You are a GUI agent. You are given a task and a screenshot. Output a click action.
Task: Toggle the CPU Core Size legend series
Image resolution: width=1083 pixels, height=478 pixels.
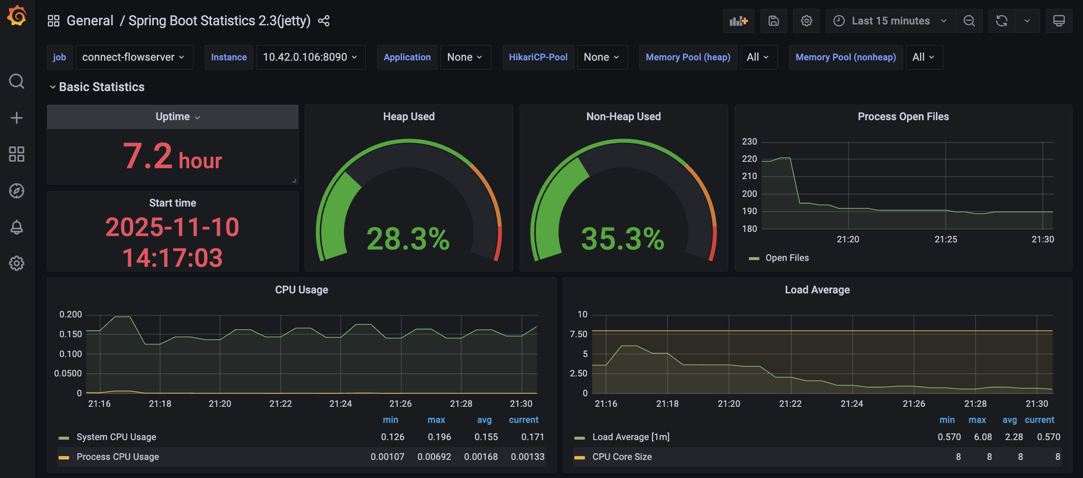(622, 457)
